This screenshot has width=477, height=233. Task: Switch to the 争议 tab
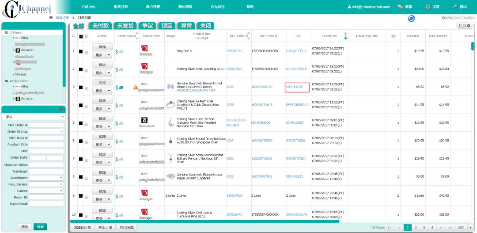(x=148, y=26)
